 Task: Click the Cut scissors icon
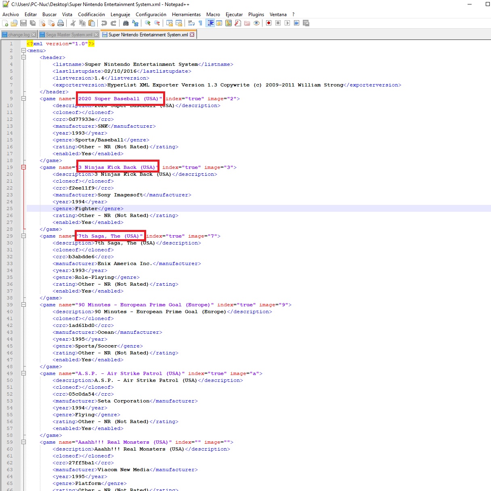pyautogui.click(x=73, y=23)
